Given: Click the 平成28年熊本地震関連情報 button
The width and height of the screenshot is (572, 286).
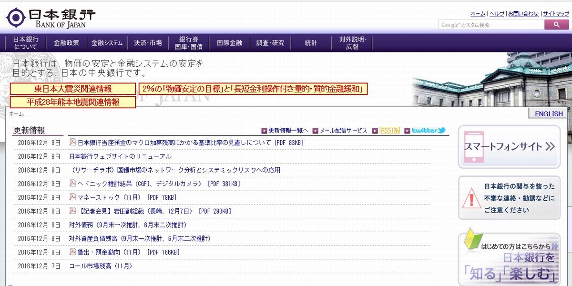Looking at the screenshot, I should click(x=73, y=102).
